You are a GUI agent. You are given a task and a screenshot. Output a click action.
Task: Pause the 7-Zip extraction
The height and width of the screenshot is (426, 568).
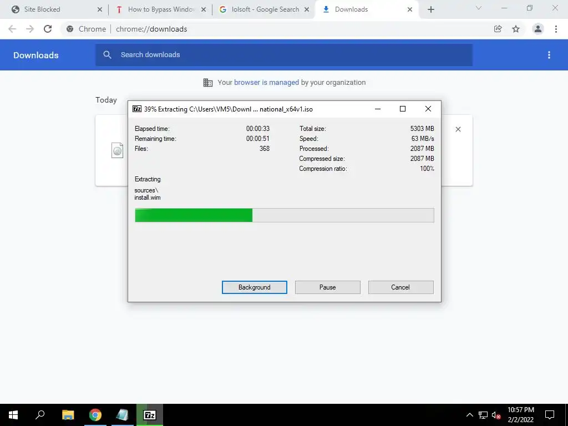point(327,287)
